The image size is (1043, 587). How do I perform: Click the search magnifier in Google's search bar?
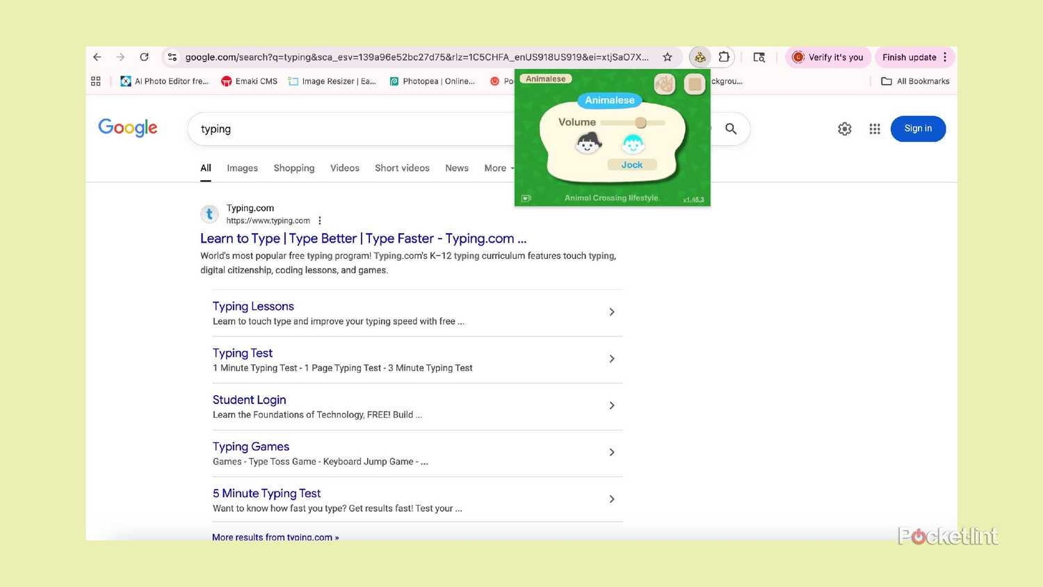pyautogui.click(x=731, y=129)
